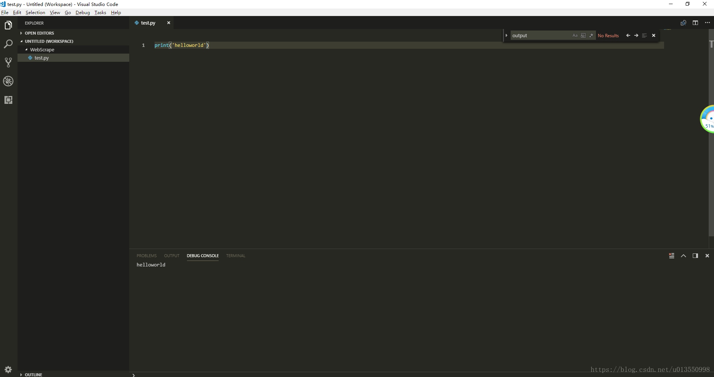Image resolution: width=714 pixels, height=377 pixels.
Task: Click the VS Code logo in title bar
Action: 3,4
